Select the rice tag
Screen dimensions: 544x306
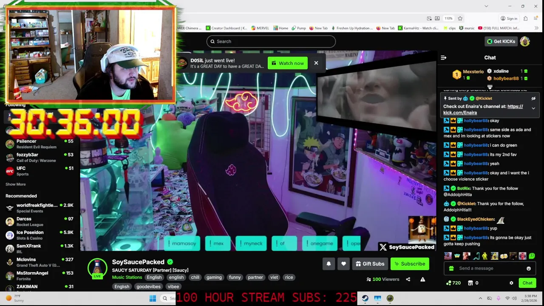(289, 278)
